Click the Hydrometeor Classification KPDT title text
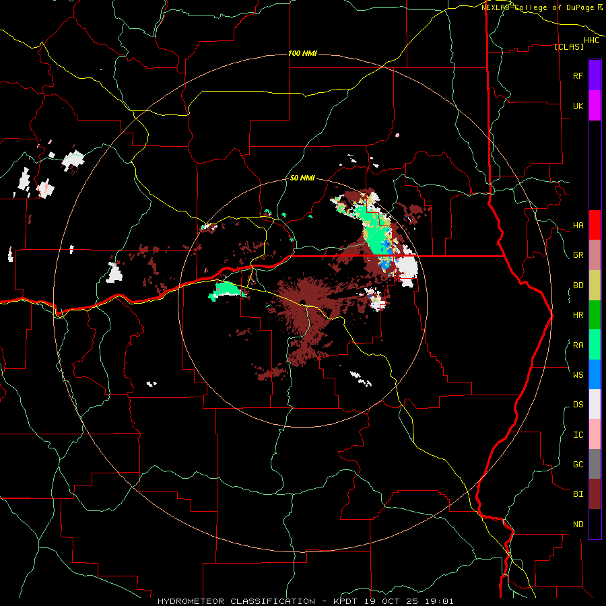 pos(305,601)
